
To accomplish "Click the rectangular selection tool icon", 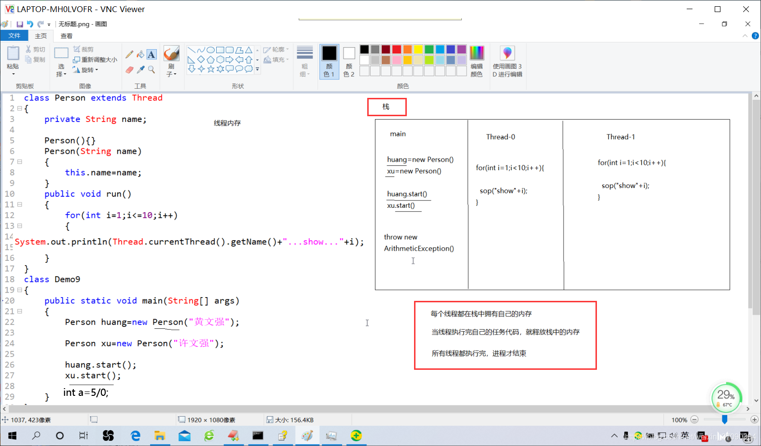I will point(61,53).
